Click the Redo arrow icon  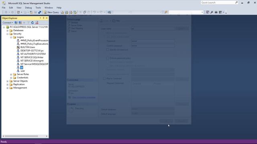pyautogui.click(x=101, y=12)
